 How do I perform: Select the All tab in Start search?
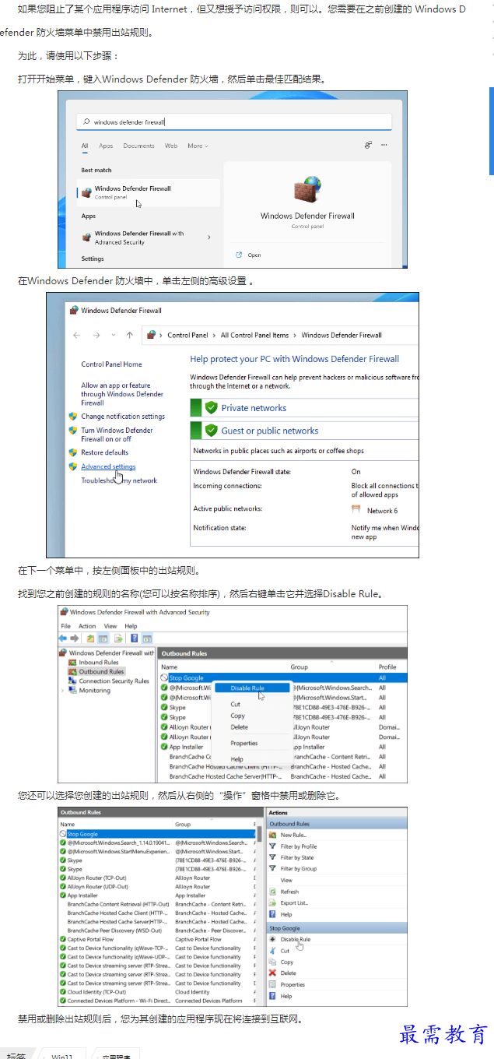[85, 146]
